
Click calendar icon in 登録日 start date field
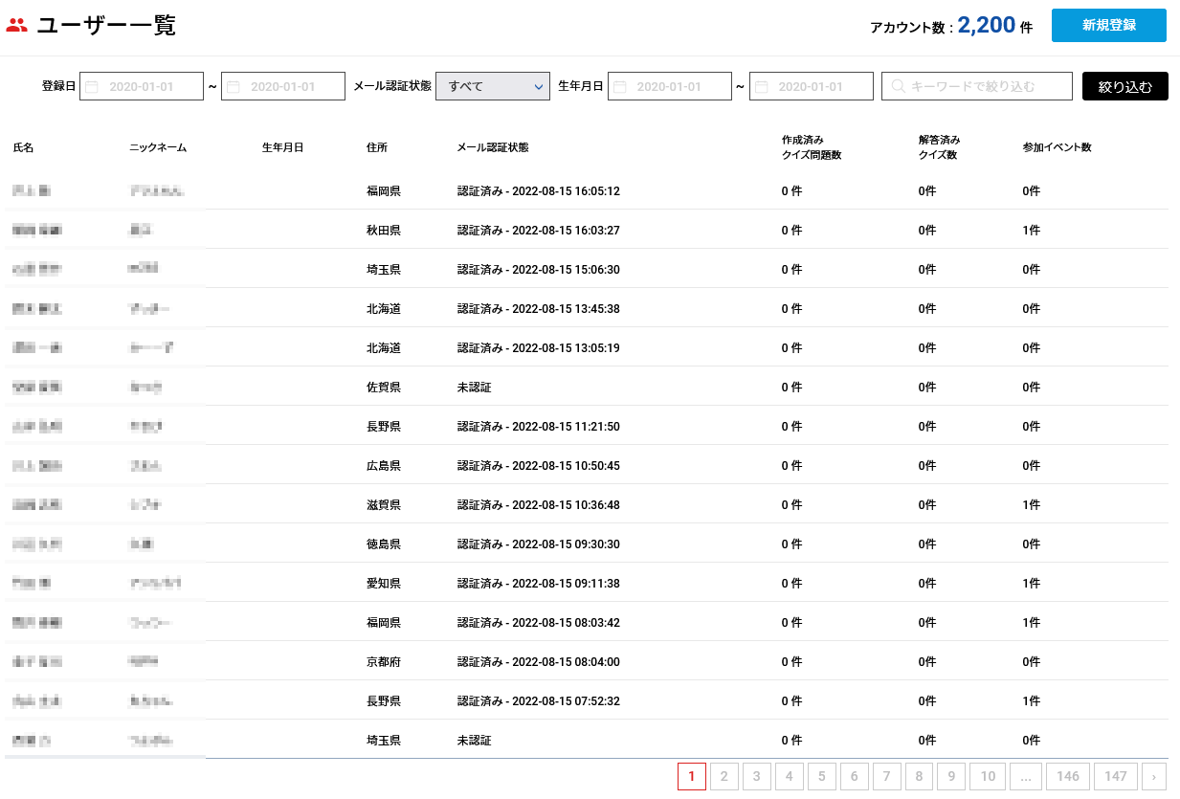point(92,87)
